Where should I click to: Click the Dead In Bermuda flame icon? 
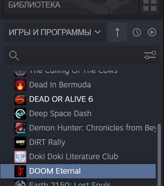tap(20, 85)
